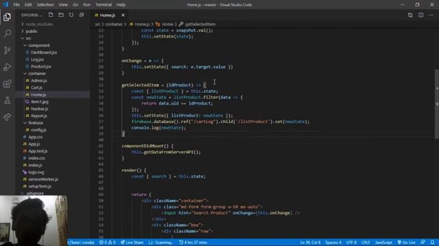Click the 4 hrs 37 mins time tracker
The height and width of the screenshot is (246, 439).
click(x=193, y=243)
